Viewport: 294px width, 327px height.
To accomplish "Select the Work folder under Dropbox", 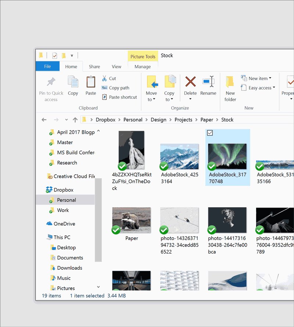I will pyautogui.click(x=59, y=210).
